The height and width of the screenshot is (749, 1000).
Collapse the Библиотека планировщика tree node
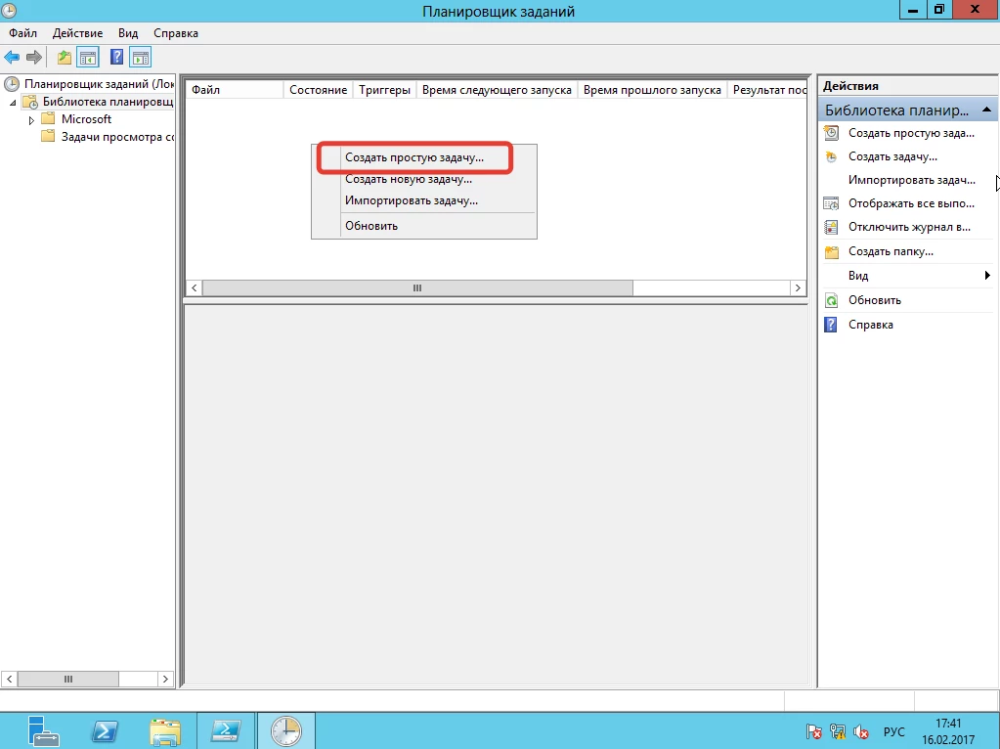14,103
